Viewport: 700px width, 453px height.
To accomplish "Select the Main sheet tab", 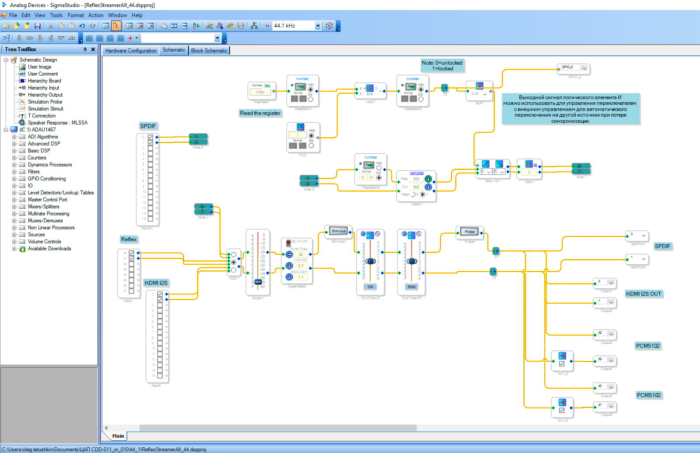I will tap(118, 436).
